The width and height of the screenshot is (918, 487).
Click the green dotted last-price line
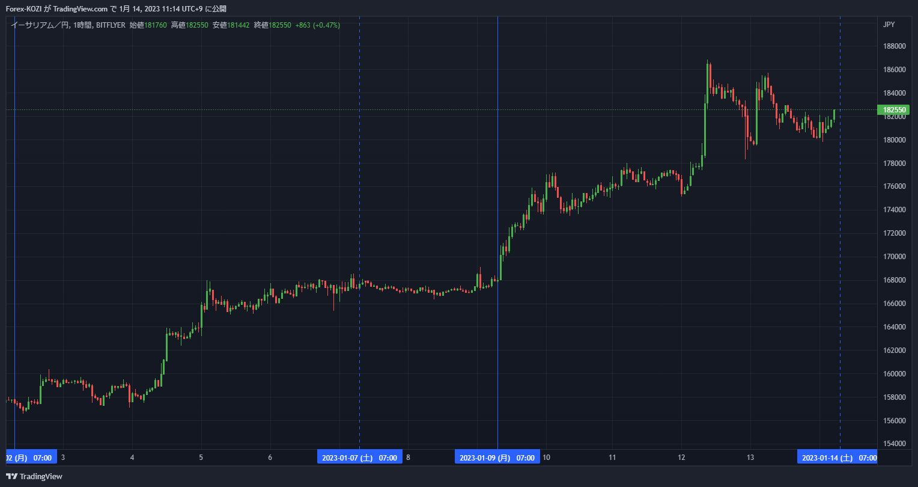pyautogui.click(x=442, y=110)
